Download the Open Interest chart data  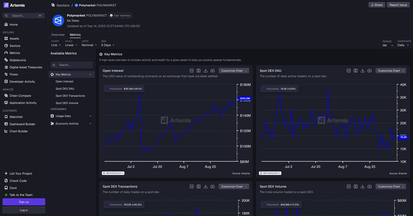pos(206,71)
